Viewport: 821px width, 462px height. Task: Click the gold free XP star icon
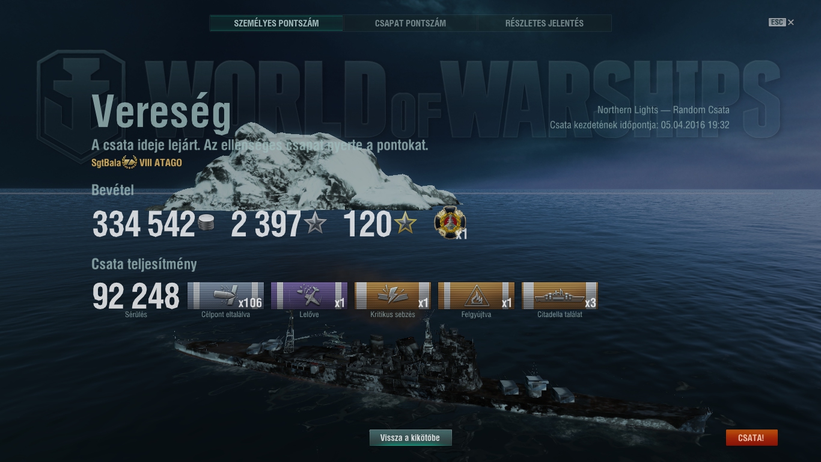point(405,223)
